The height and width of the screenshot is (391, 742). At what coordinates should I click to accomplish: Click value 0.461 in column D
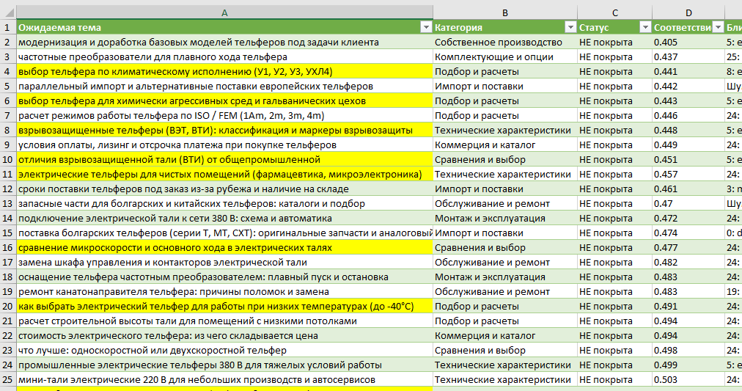(x=688, y=189)
